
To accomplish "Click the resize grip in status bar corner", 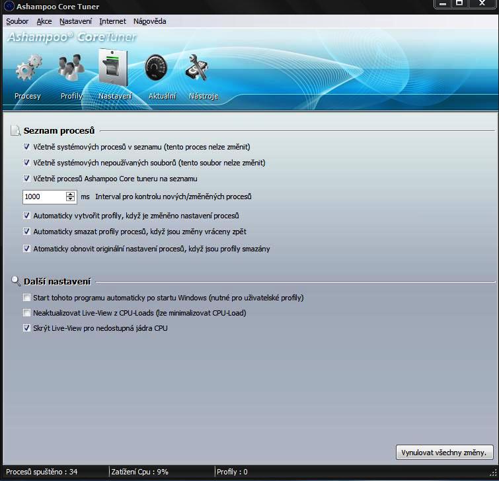I will (x=494, y=472).
